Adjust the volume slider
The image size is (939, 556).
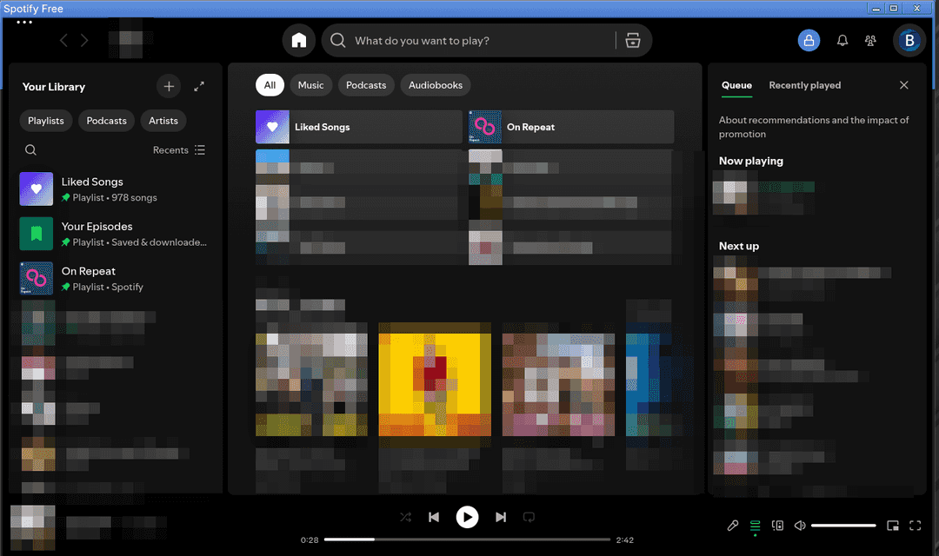[843, 525]
